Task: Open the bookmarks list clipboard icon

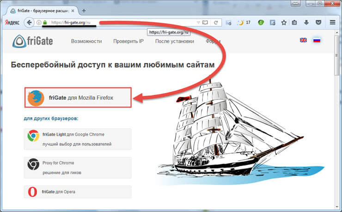Action: 294,22
